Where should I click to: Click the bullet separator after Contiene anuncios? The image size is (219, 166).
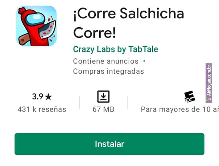144,61
